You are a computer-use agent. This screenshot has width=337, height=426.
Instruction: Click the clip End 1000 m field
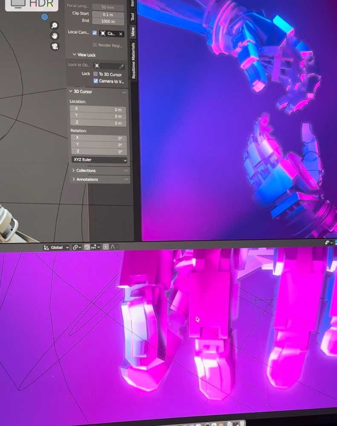(x=108, y=21)
